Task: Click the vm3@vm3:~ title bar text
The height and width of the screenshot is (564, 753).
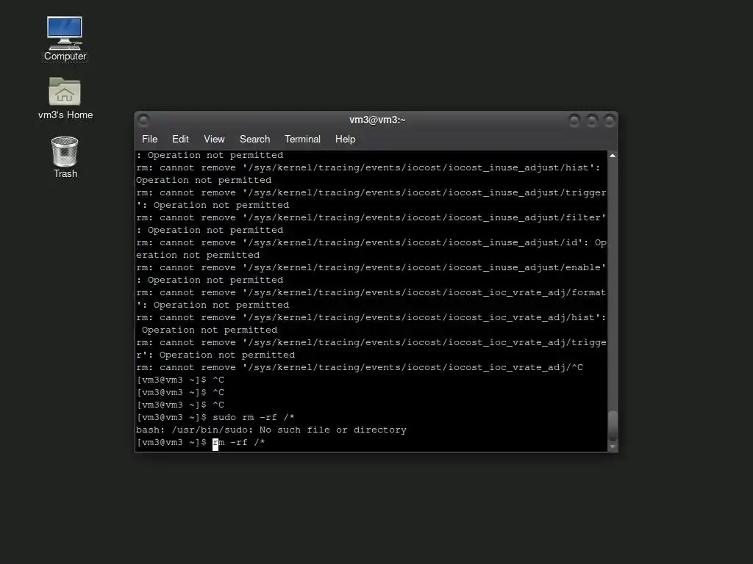Action: pos(377,120)
